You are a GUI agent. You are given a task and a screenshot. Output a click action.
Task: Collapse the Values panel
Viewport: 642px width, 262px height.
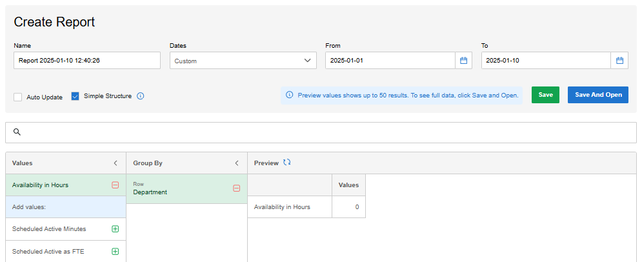(x=115, y=163)
